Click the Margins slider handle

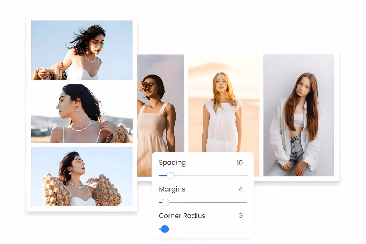[166, 202]
